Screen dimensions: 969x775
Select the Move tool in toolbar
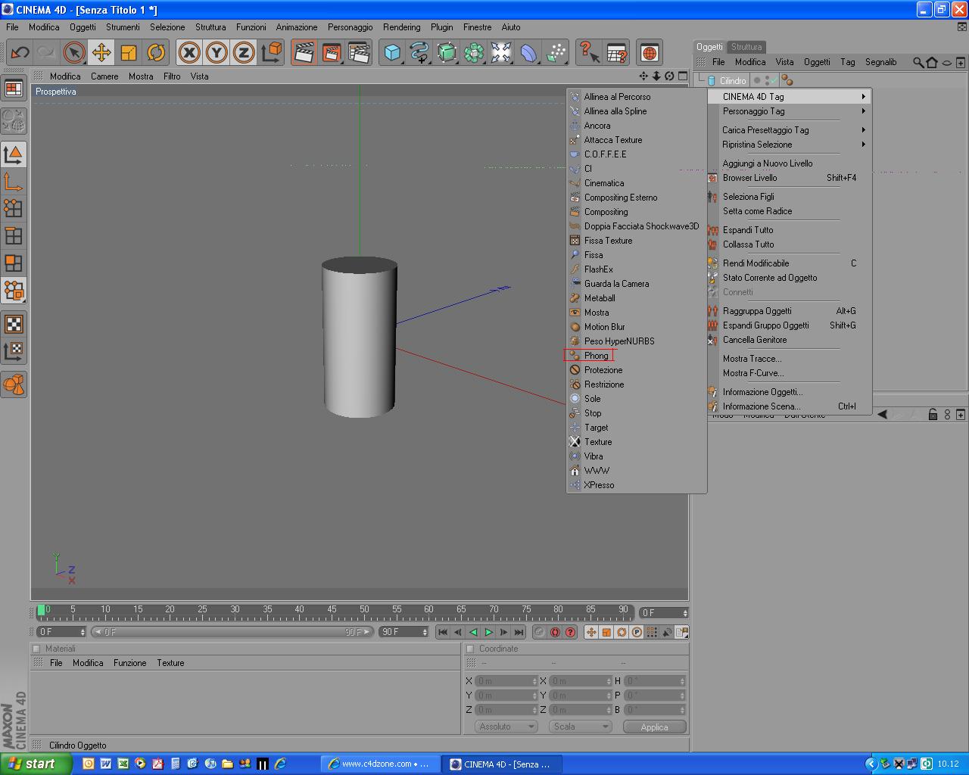pos(101,52)
